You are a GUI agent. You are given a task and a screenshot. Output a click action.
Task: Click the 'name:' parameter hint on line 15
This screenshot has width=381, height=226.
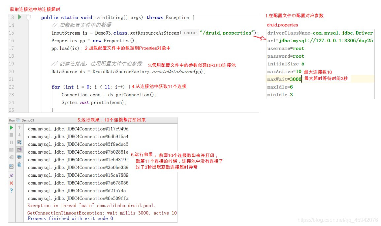191,33
